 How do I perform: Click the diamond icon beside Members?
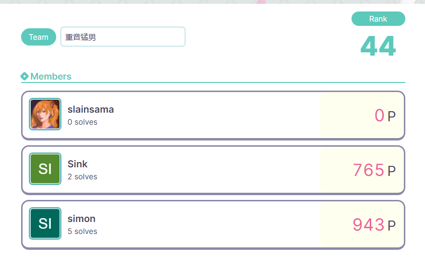pyautogui.click(x=24, y=76)
